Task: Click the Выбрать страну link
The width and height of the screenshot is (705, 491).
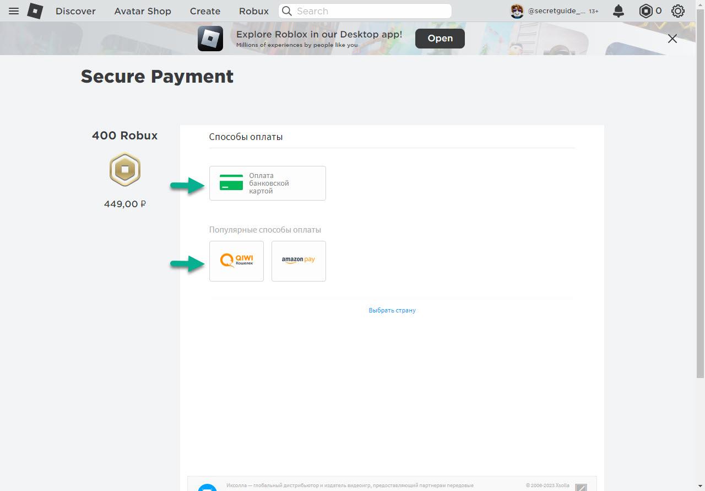Action: [392, 310]
